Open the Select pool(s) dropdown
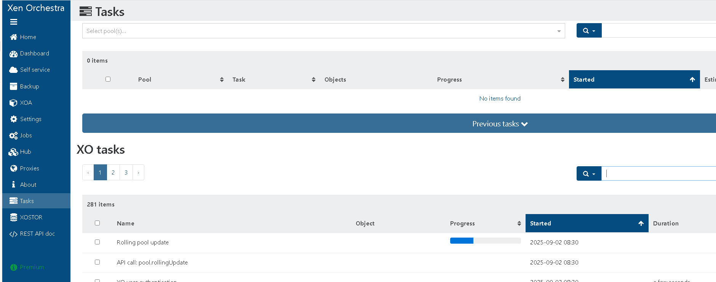Viewport: 716px width, 282px height. tap(323, 31)
